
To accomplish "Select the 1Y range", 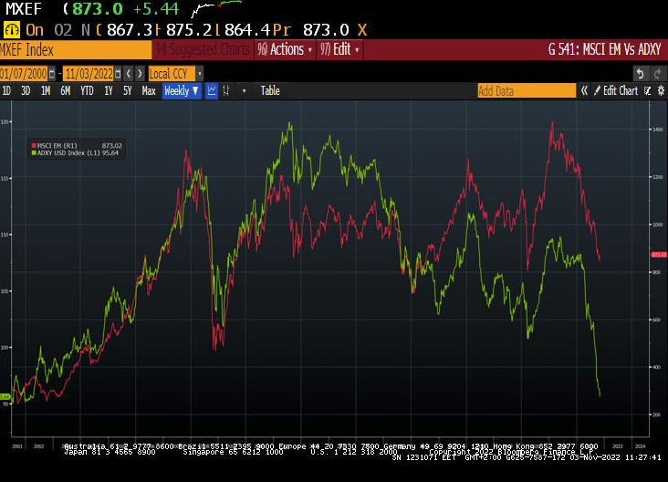I will (x=109, y=90).
